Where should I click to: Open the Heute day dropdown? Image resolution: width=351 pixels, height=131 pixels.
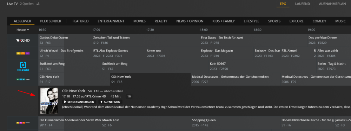(x=23, y=30)
